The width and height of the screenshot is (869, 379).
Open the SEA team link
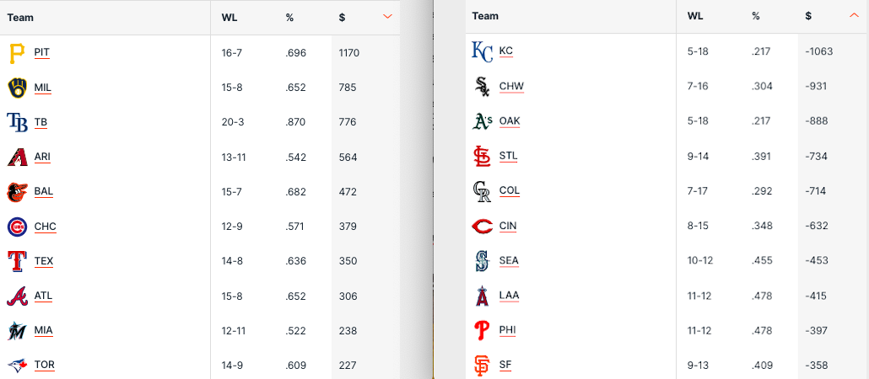509,260
